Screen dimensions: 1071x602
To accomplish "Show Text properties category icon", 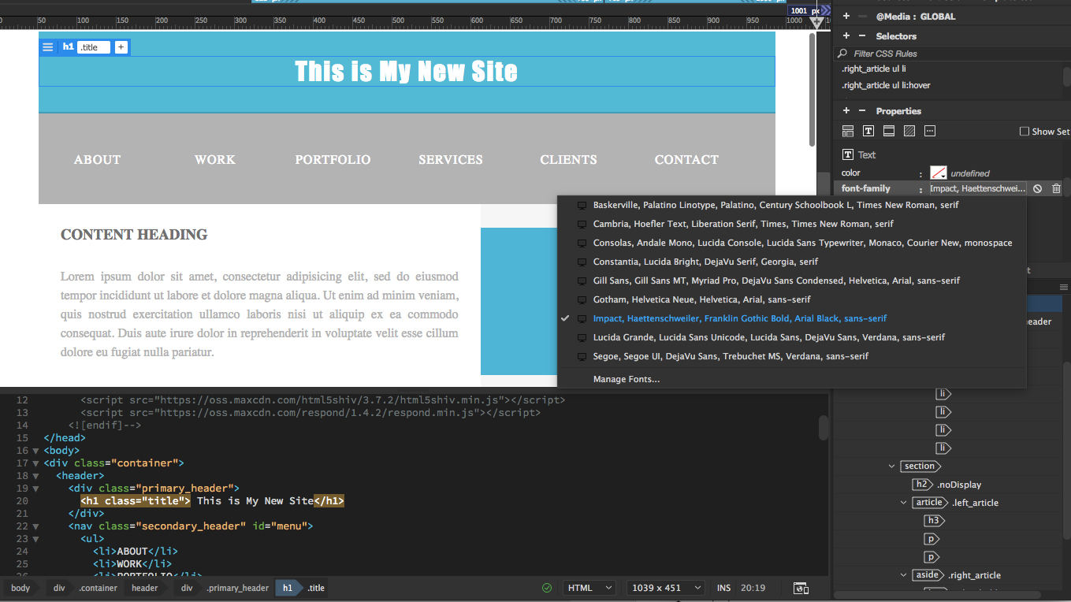I will pyautogui.click(x=868, y=131).
